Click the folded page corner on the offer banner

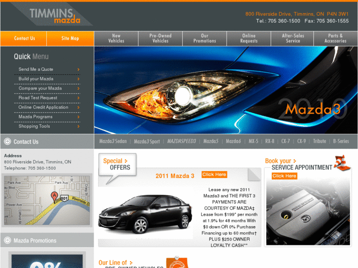pos(254,175)
